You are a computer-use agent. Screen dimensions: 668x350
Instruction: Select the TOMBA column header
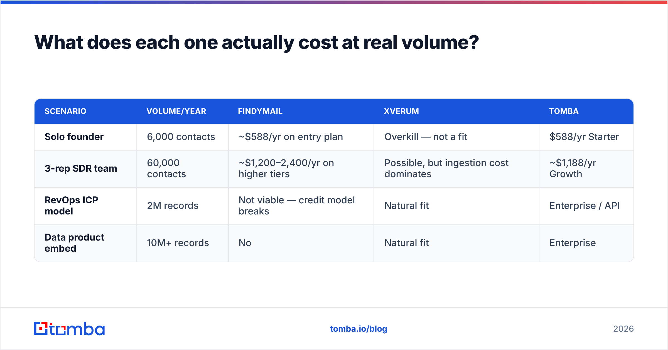(x=564, y=111)
